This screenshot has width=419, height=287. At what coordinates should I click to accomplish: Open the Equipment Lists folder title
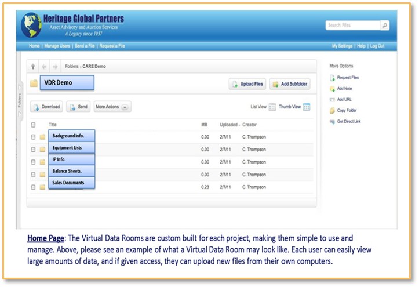point(72,147)
